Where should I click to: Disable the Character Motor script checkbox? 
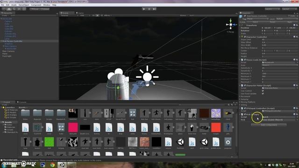click(x=245, y=85)
